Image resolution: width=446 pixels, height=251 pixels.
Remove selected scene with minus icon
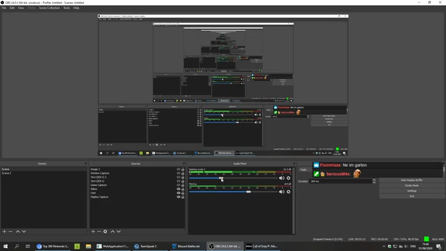pos(10,232)
